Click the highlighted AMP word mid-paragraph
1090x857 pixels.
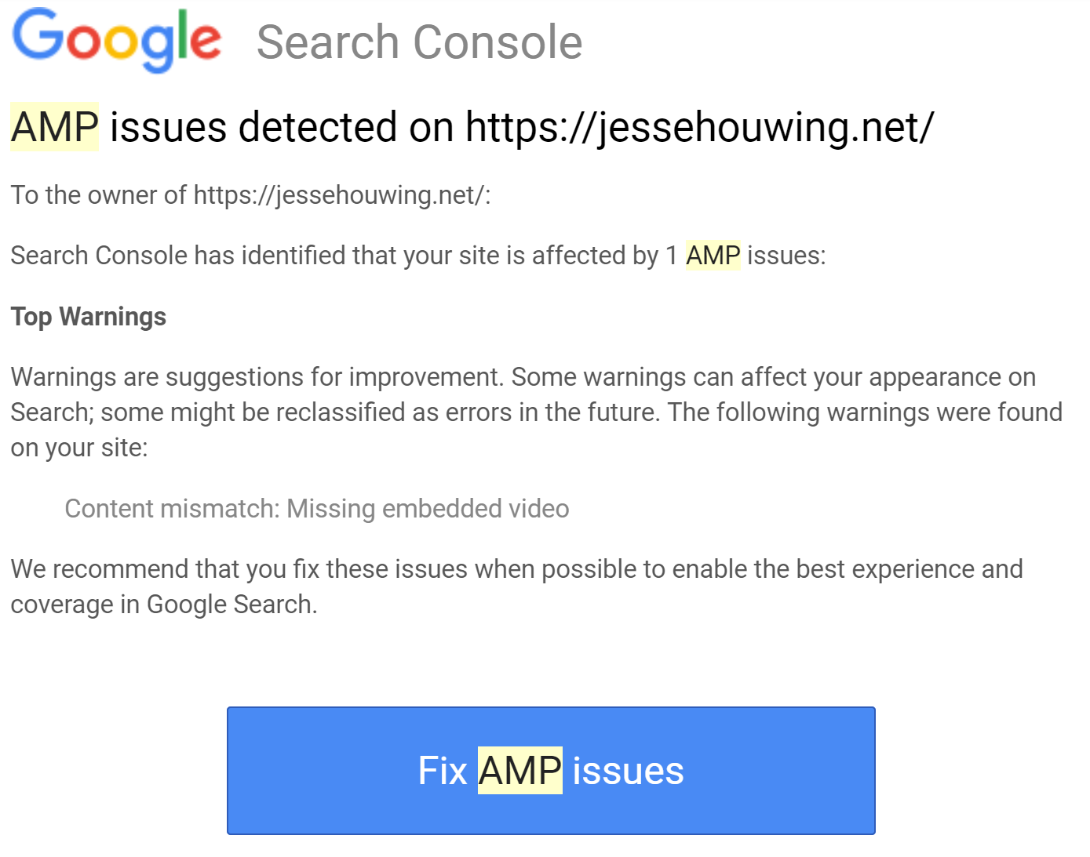(x=713, y=255)
